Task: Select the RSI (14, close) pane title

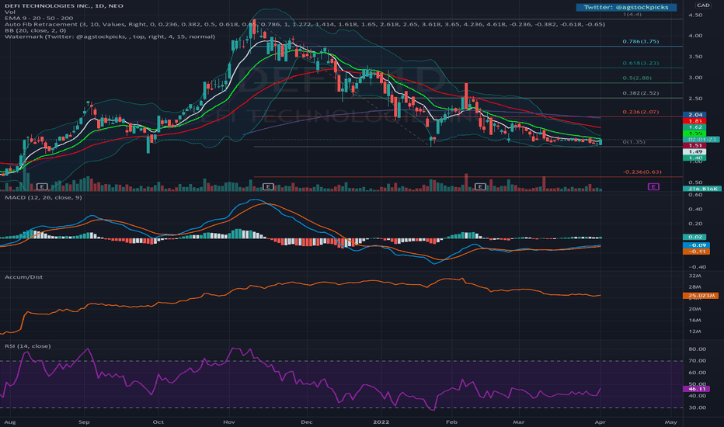Action: point(28,346)
